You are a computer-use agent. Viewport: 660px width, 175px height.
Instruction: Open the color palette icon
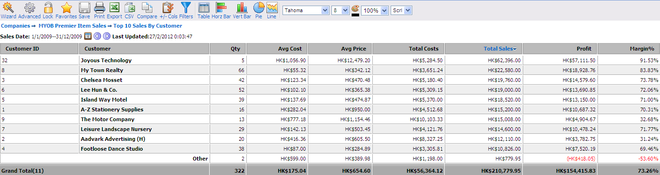click(355, 8)
